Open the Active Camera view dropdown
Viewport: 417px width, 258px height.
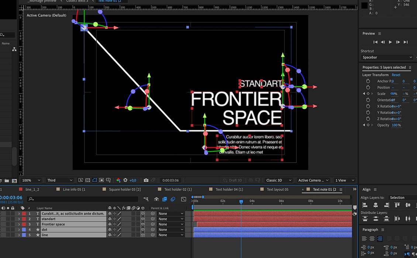[x=313, y=180]
